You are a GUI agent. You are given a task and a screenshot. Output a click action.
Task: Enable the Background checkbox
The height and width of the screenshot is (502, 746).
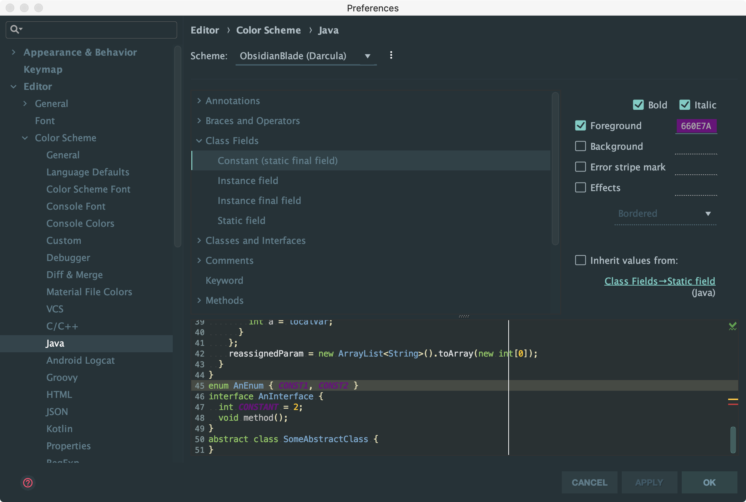(x=580, y=146)
